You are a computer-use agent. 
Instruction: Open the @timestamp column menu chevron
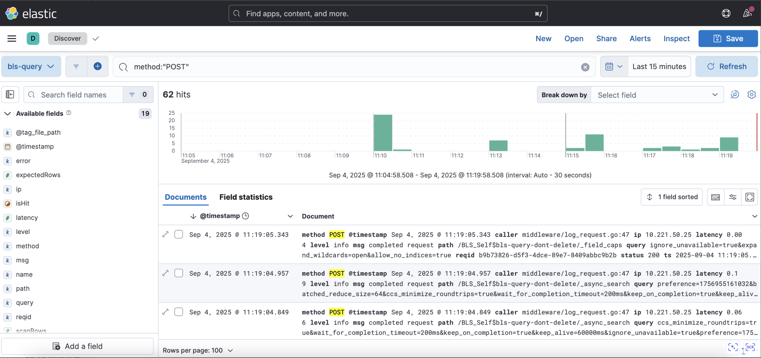coord(290,216)
